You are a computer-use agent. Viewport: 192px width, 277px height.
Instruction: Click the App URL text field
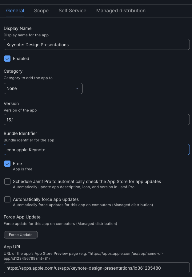[97, 268]
